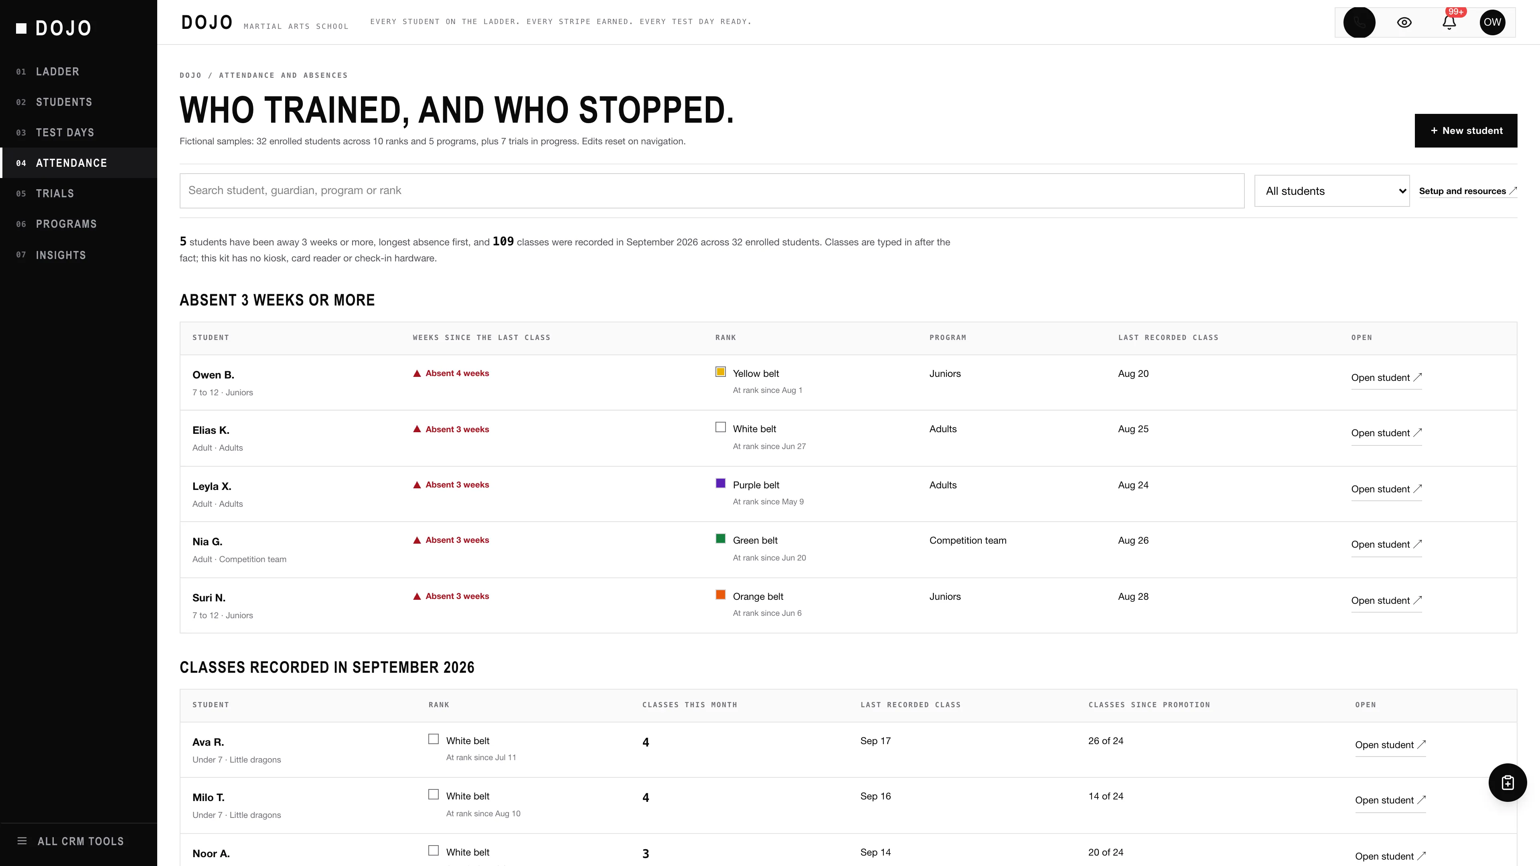Click Ava R.'s white belt square
The height and width of the screenshot is (866, 1540).
tap(434, 739)
